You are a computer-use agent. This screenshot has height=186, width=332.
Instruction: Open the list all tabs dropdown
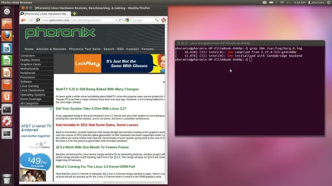point(164,14)
